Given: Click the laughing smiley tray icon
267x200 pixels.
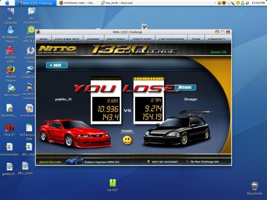Looking at the screenshot, I should tap(219, 3).
